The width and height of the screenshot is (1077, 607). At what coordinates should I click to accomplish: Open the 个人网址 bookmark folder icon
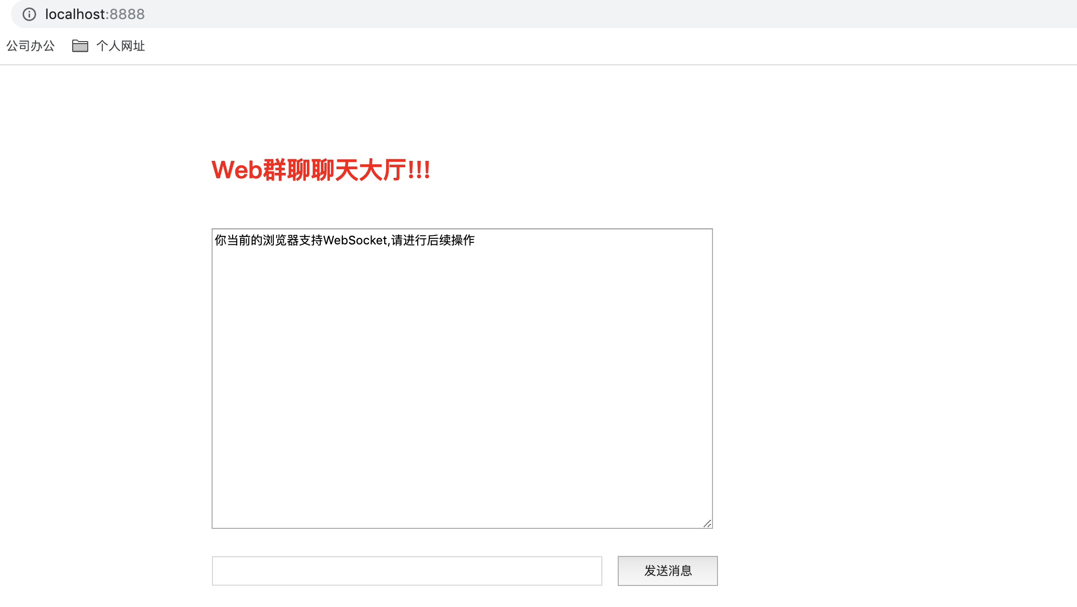pos(80,46)
